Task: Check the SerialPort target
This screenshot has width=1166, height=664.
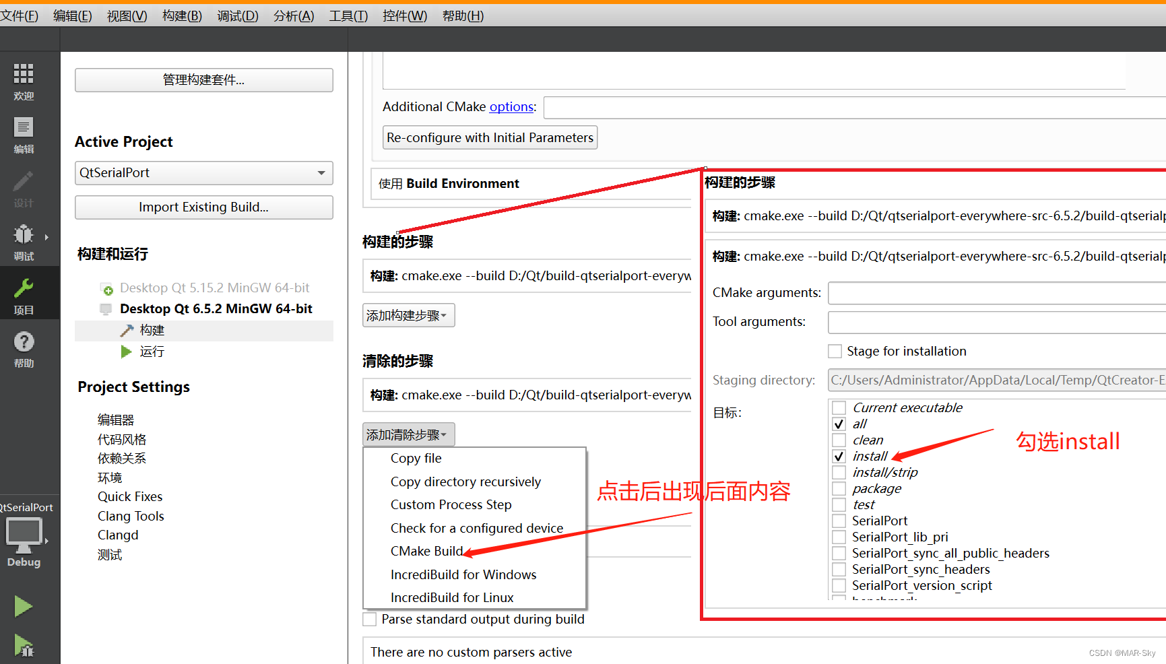Action: pyautogui.click(x=839, y=521)
